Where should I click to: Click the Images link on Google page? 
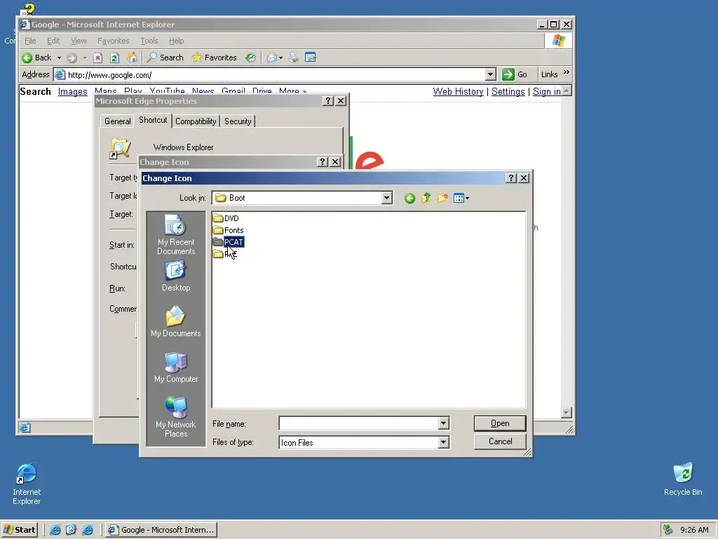point(72,92)
